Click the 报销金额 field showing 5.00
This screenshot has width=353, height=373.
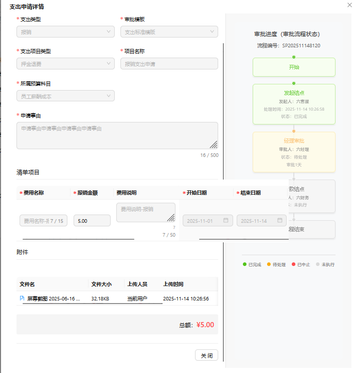click(92, 221)
